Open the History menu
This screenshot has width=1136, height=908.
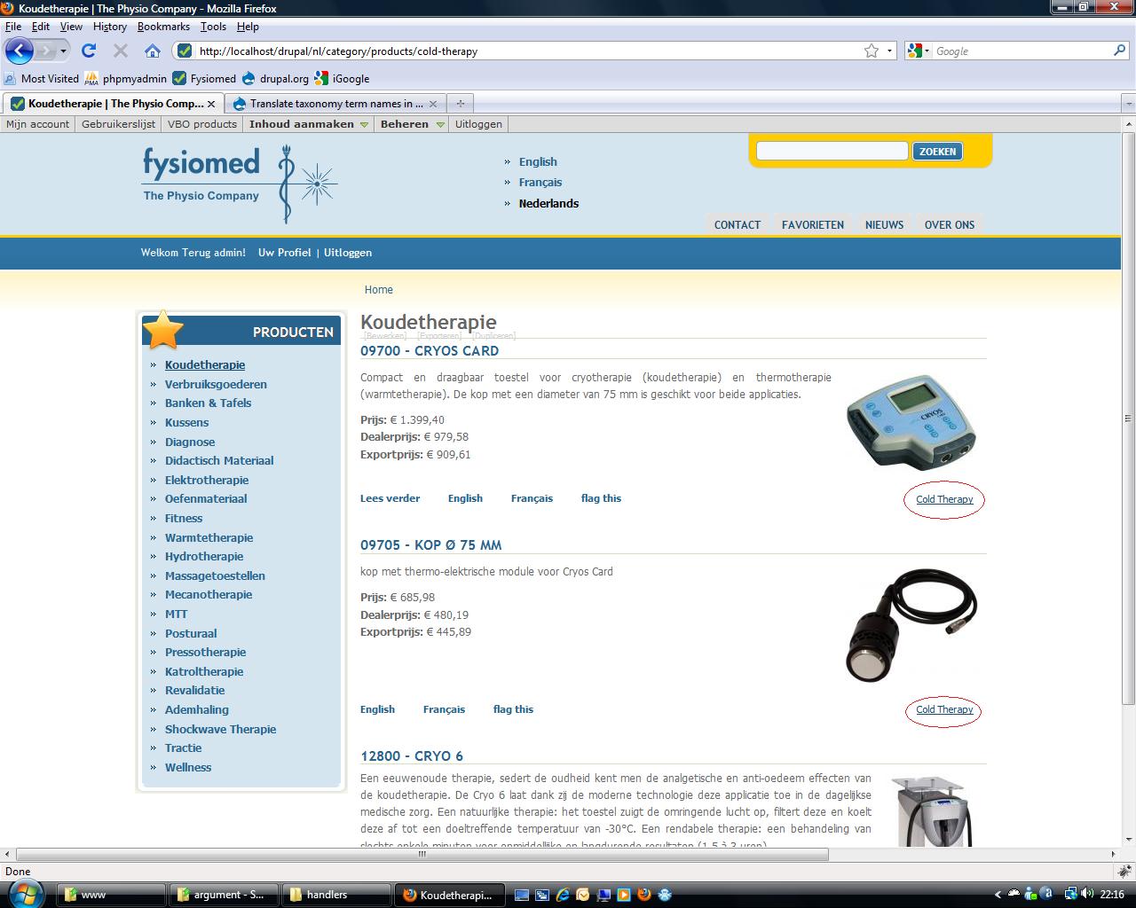110,27
